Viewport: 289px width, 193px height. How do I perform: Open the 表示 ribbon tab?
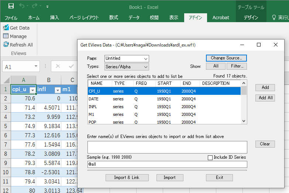tap(174, 18)
